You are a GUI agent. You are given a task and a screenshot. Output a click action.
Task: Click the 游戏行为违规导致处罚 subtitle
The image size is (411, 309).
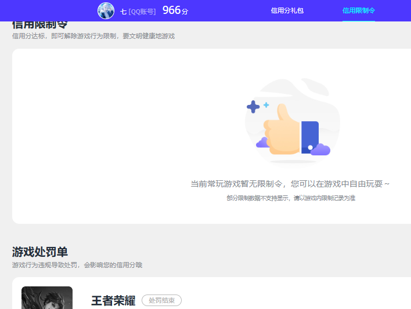pyautogui.click(x=77, y=265)
